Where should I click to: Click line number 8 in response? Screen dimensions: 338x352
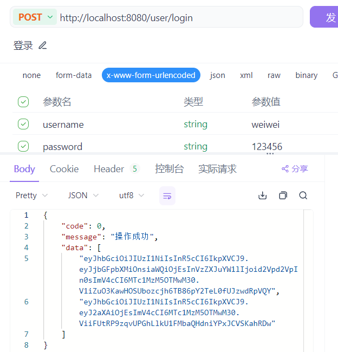[27, 345]
